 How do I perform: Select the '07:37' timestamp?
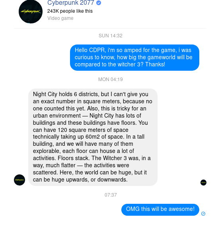[x=111, y=195]
